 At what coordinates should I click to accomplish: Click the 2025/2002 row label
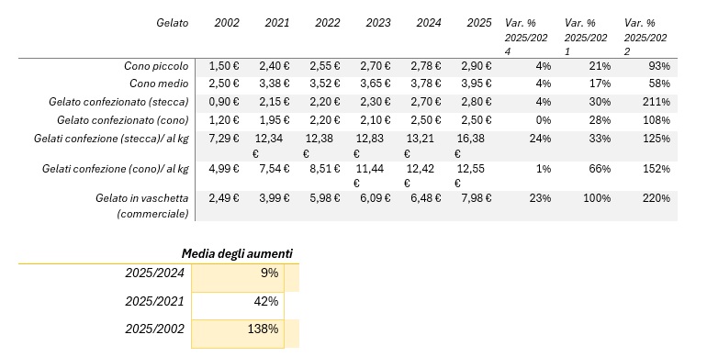coord(154,329)
